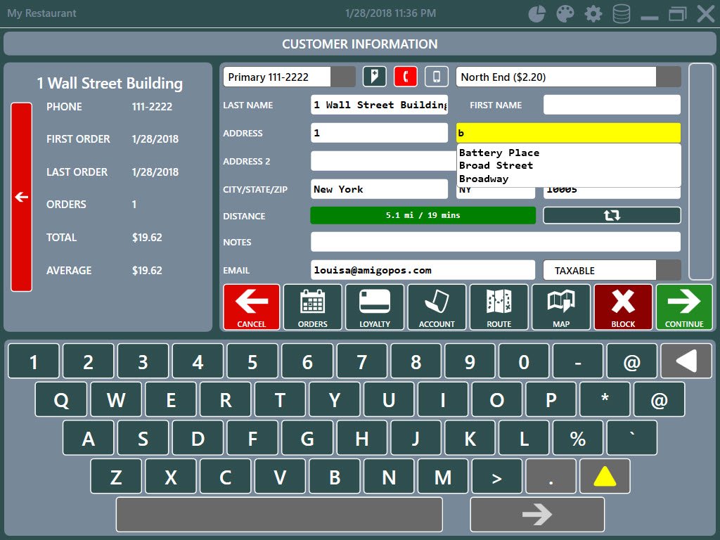Expand the Primary 111-2222 phone dropdown

tap(343, 77)
